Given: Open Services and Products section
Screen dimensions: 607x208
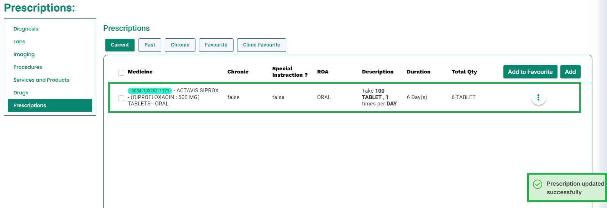Looking at the screenshot, I should coord(41,80).
